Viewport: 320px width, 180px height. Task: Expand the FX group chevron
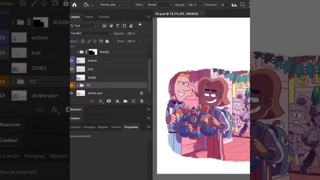[x=77, y=85]
